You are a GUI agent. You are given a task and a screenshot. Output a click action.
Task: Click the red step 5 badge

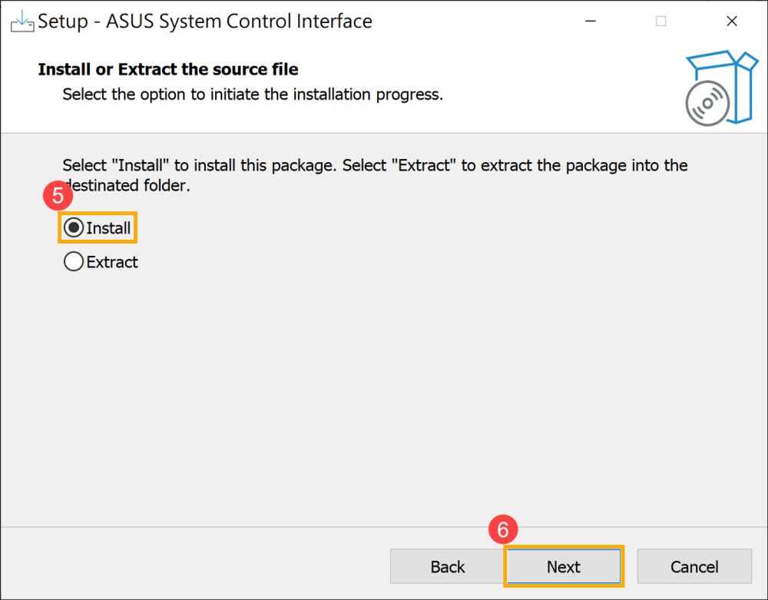coord(58,197)
